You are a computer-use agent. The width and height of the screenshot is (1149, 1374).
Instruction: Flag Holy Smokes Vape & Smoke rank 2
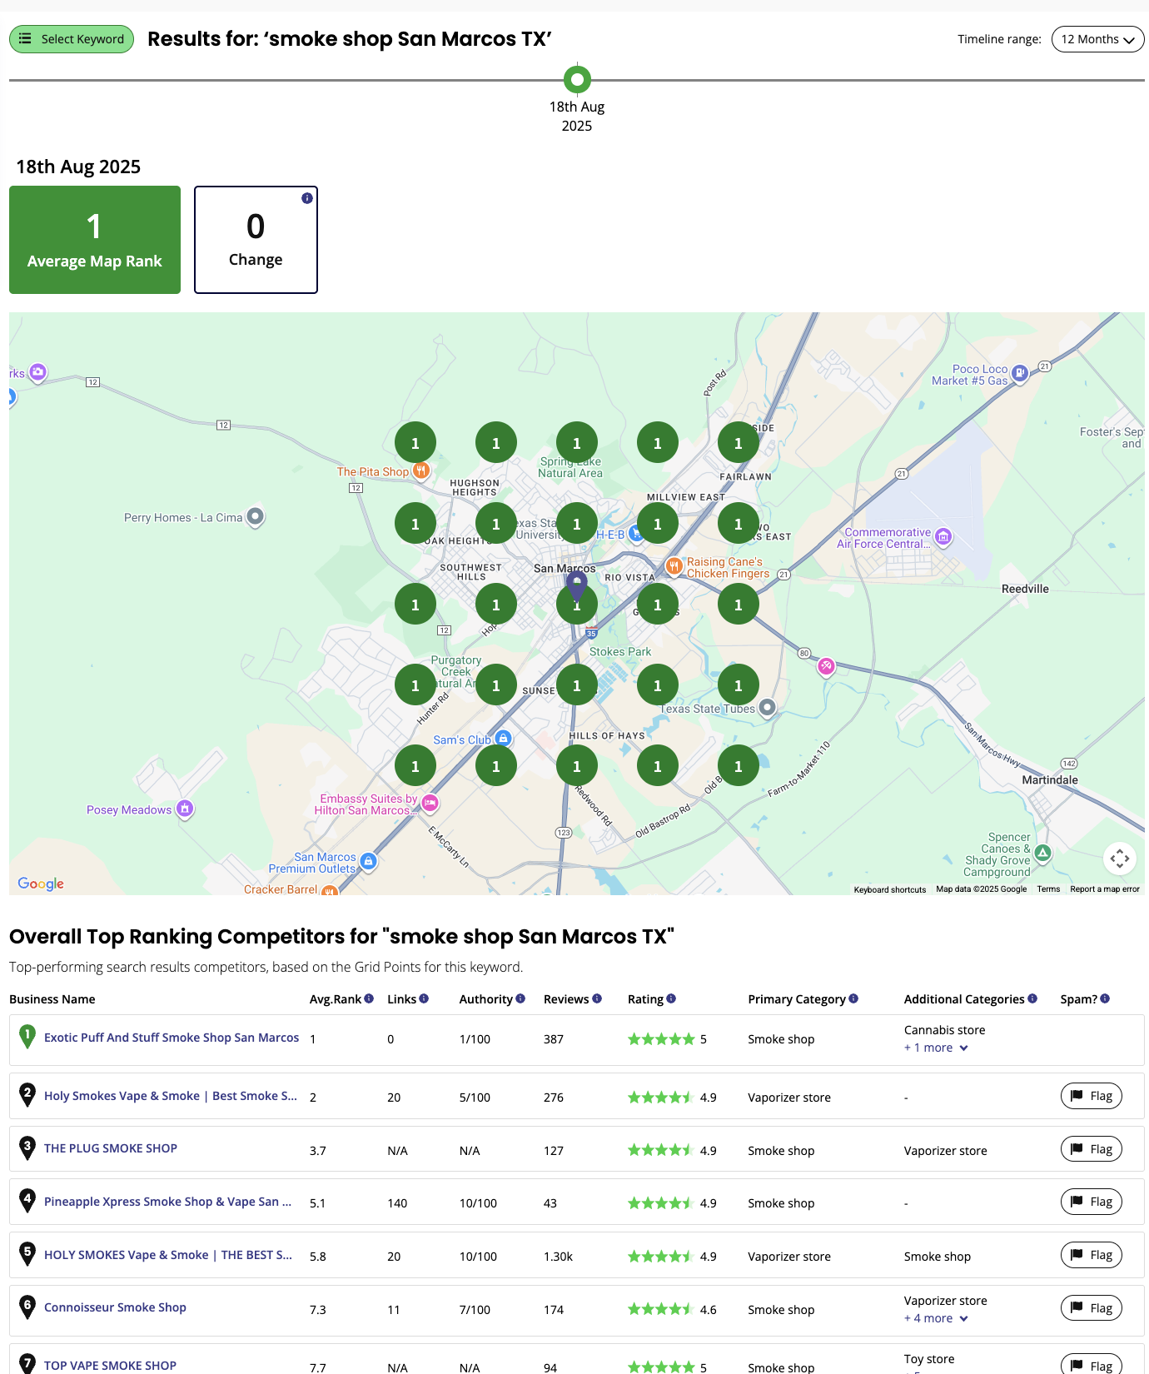coord(1092,1096)
